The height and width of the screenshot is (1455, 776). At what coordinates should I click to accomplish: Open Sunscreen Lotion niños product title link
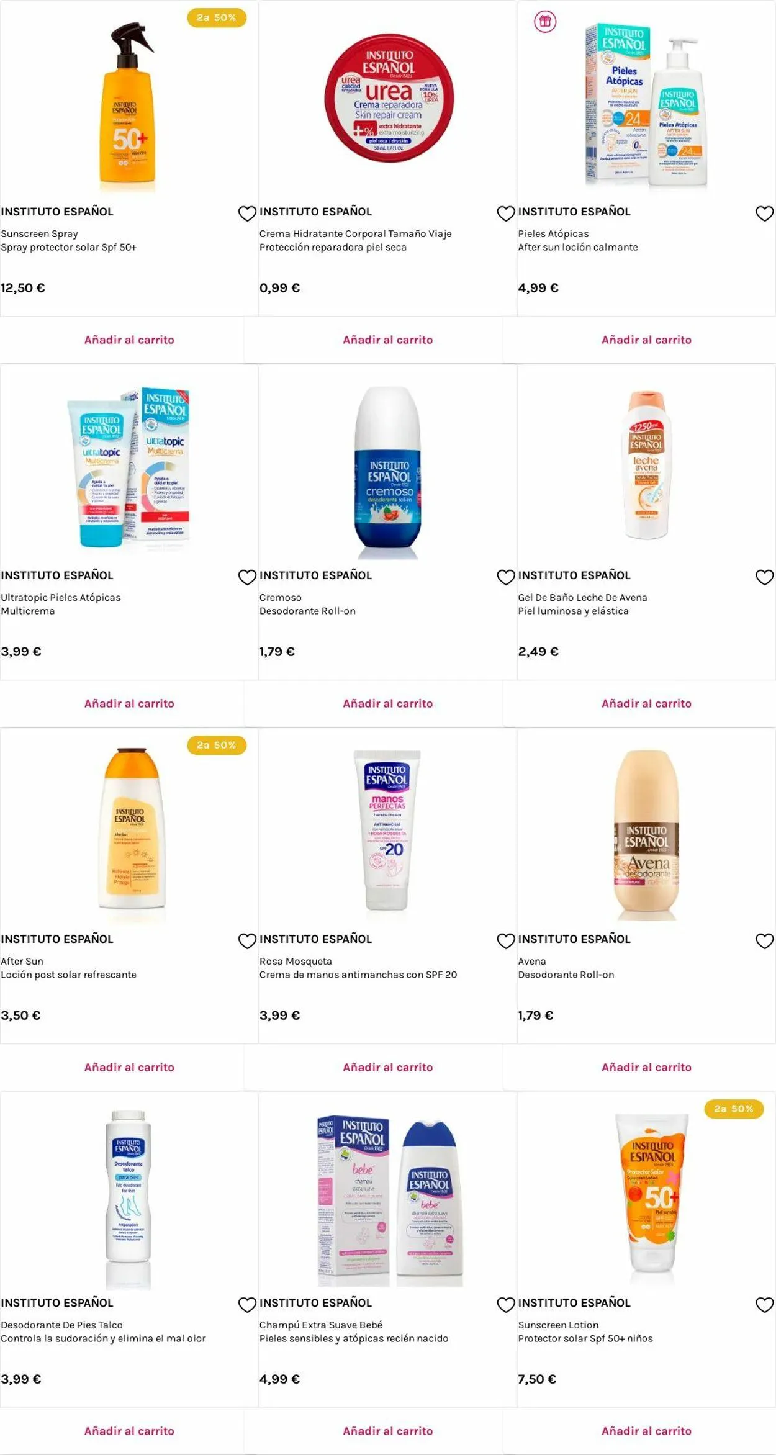click(x=558, y=1325)
